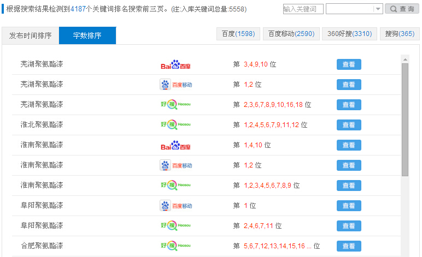
Task: Click ranking text 1,2,3,4,5,6,7,8,9
Action: 267,186
